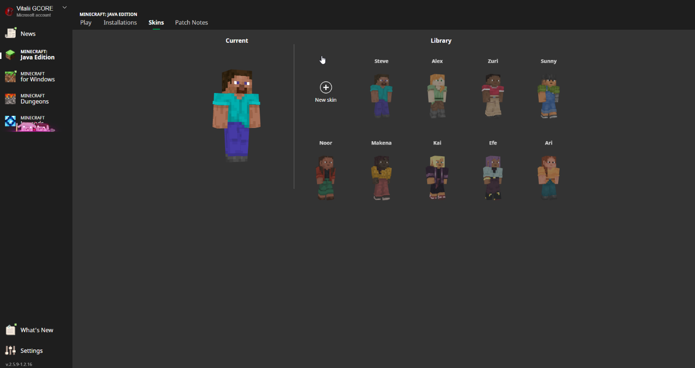The width and height of the screenshot is (695, 368).
Task: Choose the Sunny skin thumbnail
Action: pos(548,95)
